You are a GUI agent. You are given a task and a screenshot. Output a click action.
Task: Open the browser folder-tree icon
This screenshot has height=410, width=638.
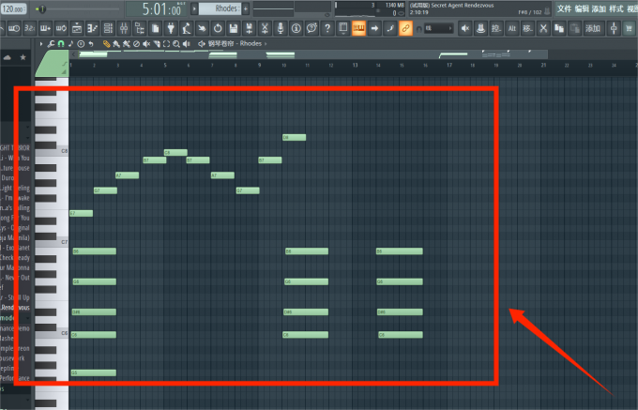point(140,28)
